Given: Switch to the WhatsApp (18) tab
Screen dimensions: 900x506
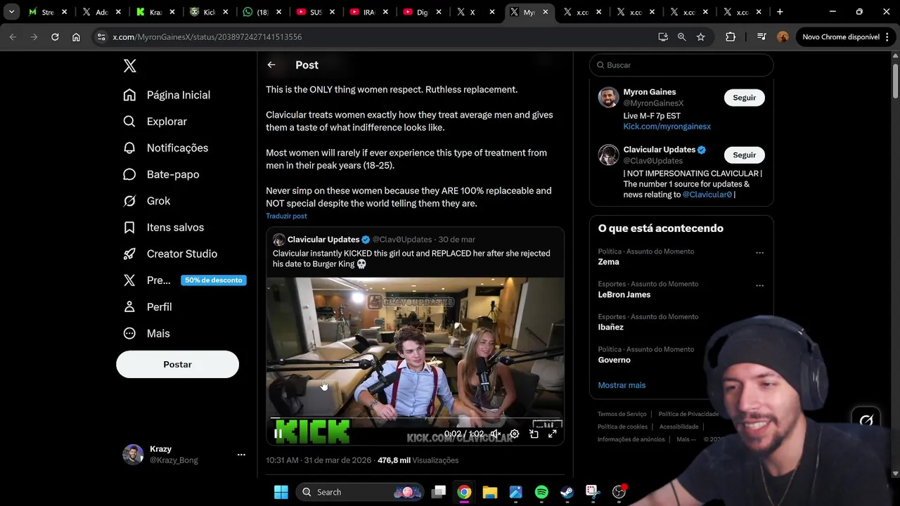Looking at the screenshot, I should coord(262,12).
